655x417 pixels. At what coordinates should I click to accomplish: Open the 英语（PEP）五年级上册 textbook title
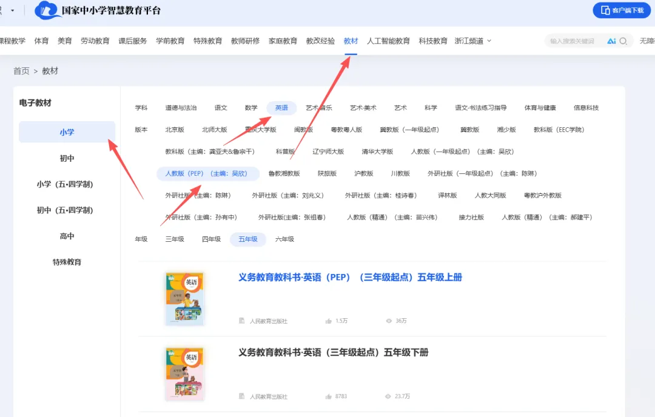coord(350,277)
